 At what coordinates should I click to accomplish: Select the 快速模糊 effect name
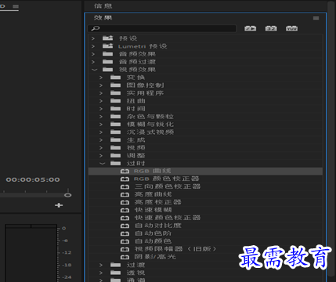[x=153, y=210]
